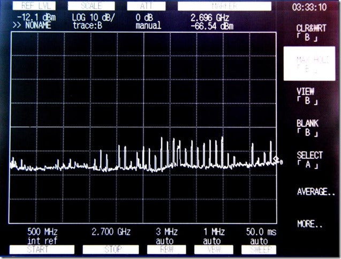Click the -12.1 dBm reference level value
Viewport: 341px width, 259px height.
[33, 18]
